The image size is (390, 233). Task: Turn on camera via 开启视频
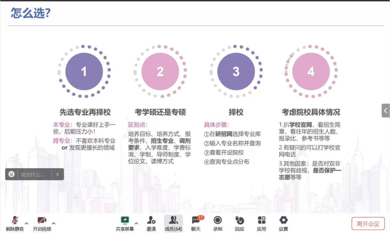(42, 221)
